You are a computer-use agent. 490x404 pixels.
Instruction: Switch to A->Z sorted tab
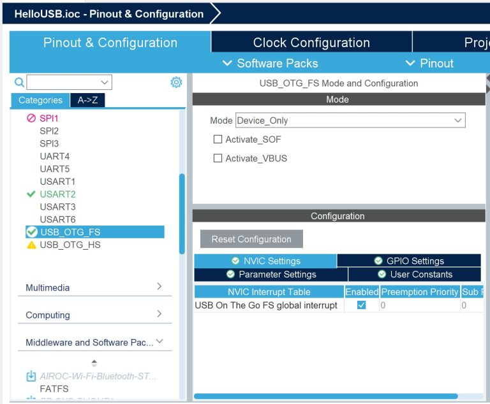87,100
